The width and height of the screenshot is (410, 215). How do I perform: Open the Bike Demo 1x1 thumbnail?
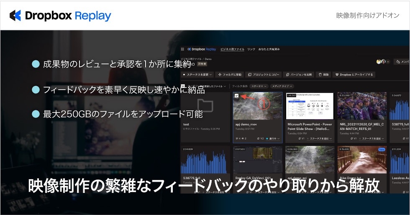click(362, 160)
